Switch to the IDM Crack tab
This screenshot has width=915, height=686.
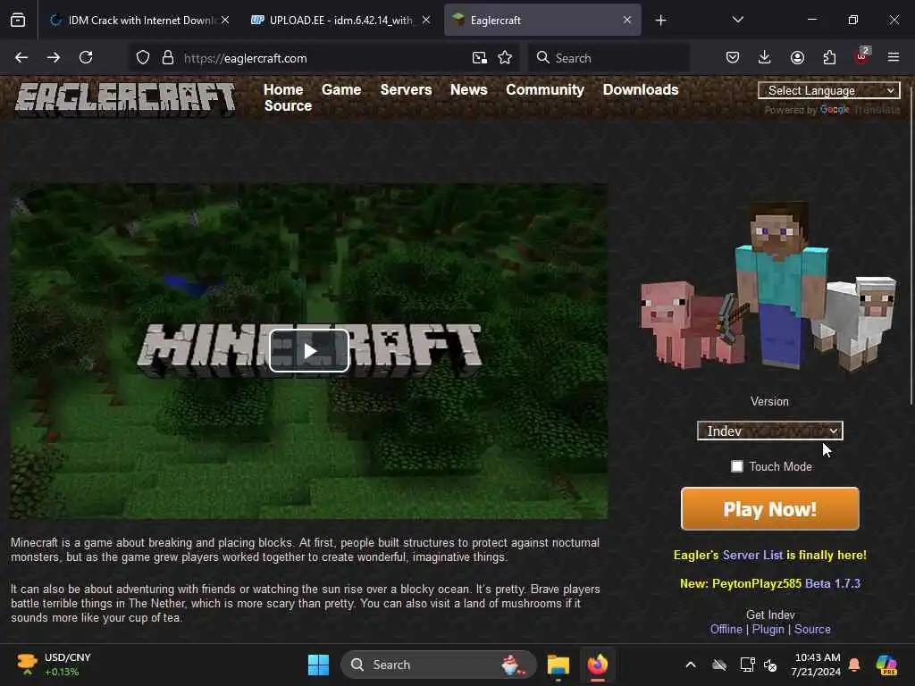(x=140, y=20)
